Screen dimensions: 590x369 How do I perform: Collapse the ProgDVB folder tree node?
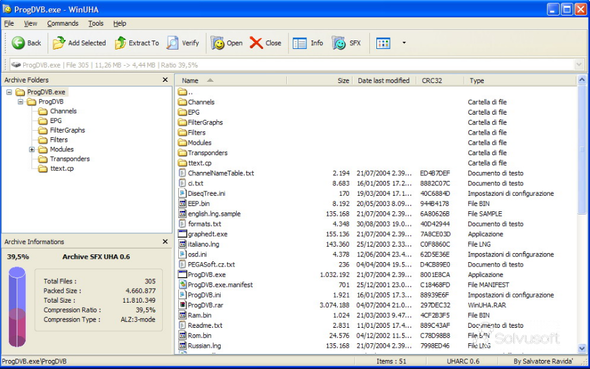(21, 102)
